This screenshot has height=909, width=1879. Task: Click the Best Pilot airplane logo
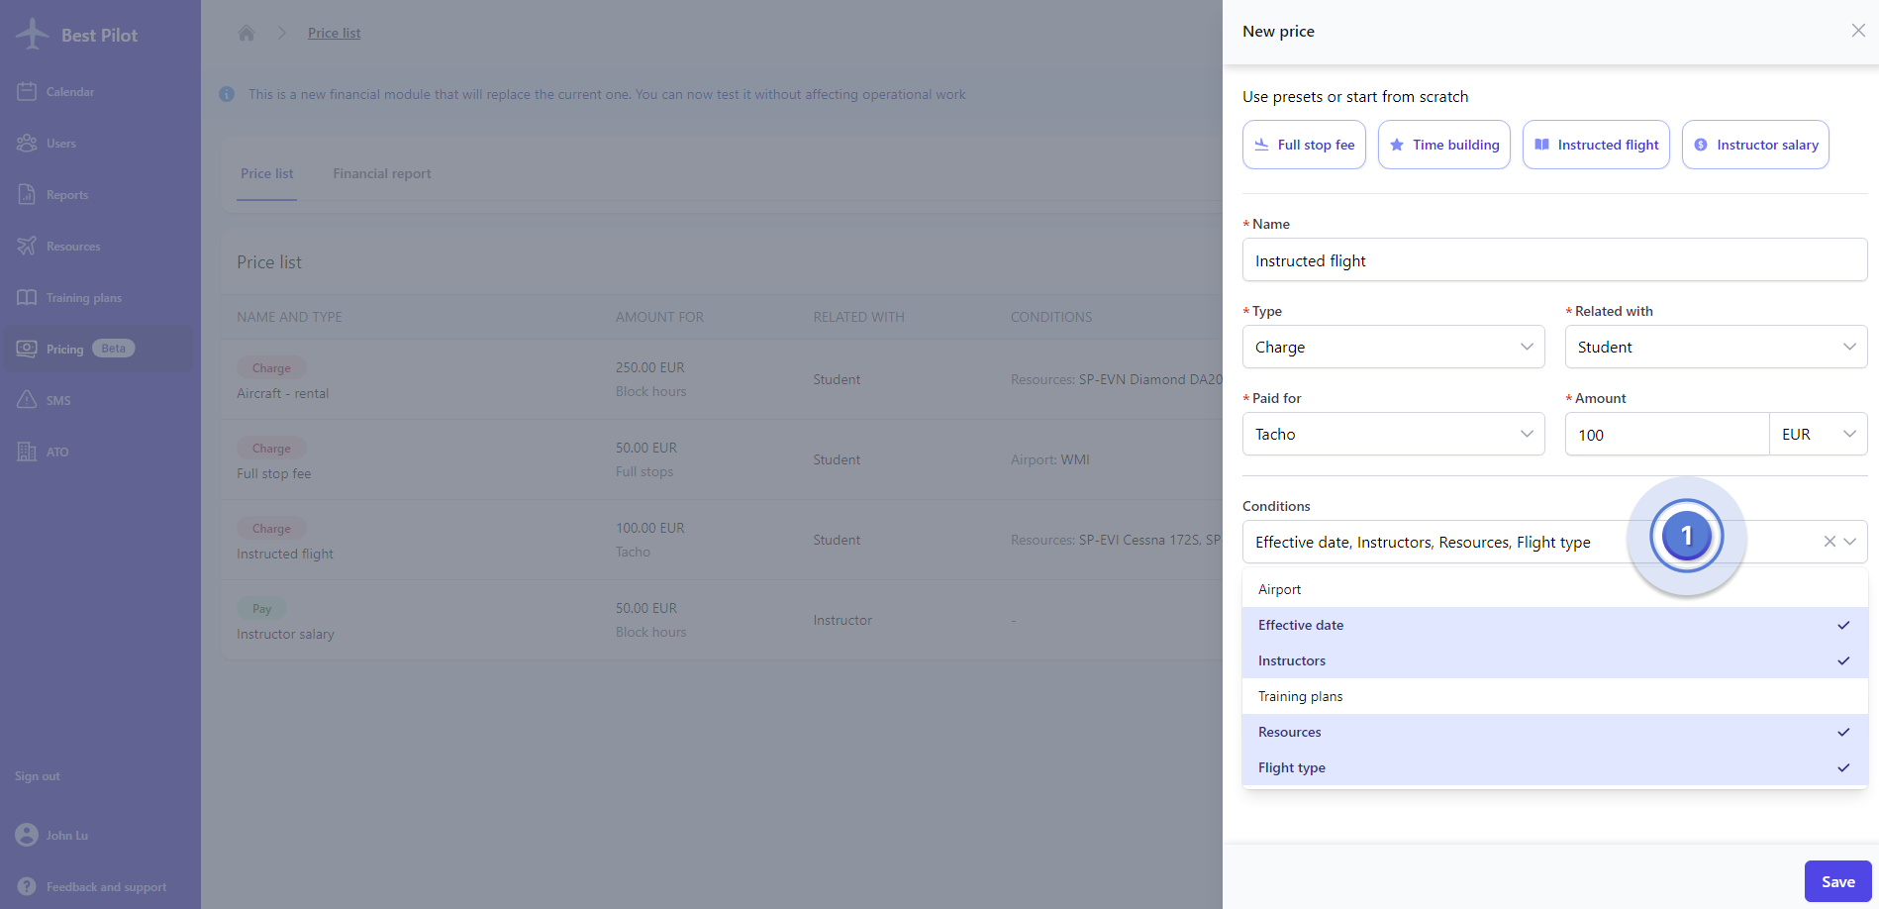click(x=33, y=34)
